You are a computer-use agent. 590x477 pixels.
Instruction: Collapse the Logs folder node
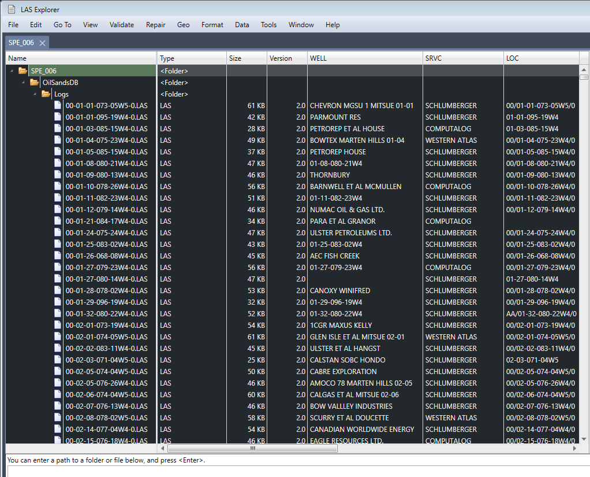[35, 94]
